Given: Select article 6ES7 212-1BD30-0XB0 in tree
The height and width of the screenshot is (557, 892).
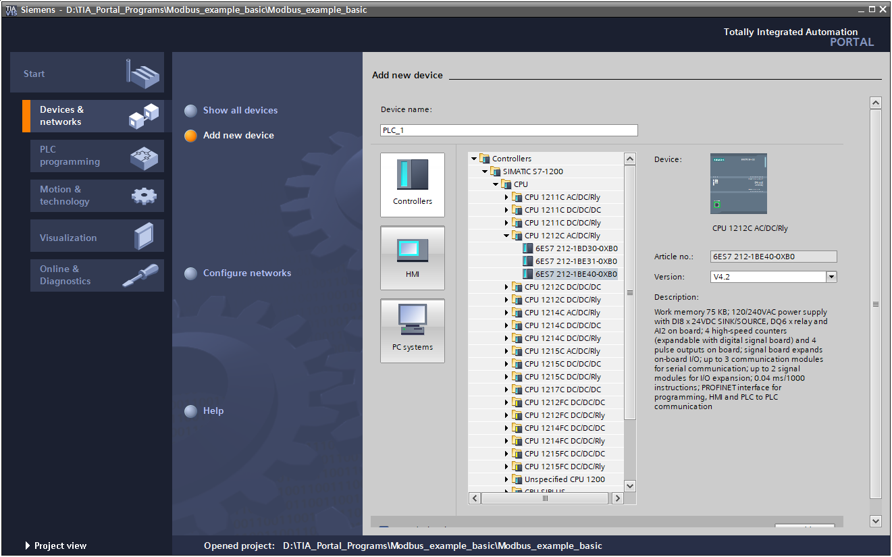Looking at the screenshot, I should pos(575,248).
